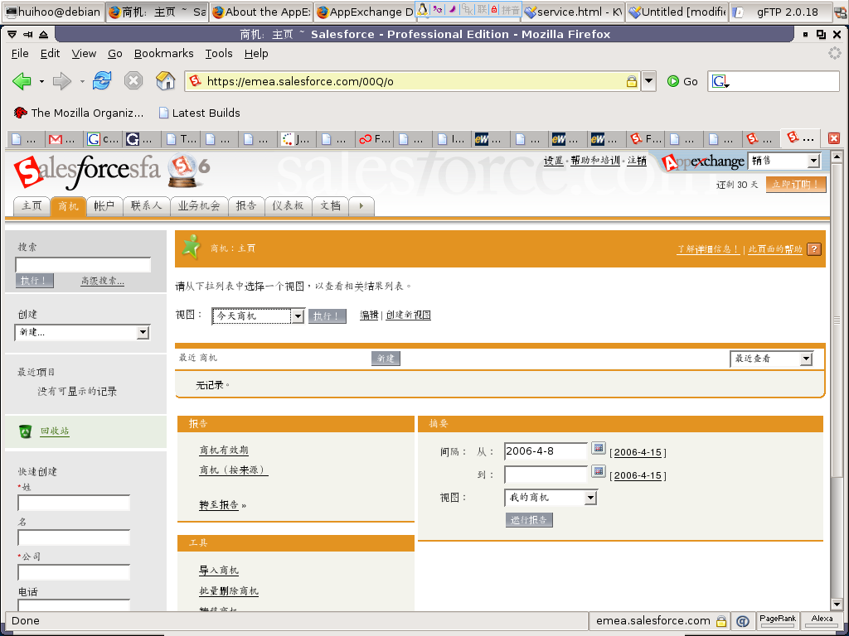The width and height of the screenshot is (849, 636).
Task: Open calendar picker beside the 到 date field
Action: pyautogui.click(x=599, y=472)
